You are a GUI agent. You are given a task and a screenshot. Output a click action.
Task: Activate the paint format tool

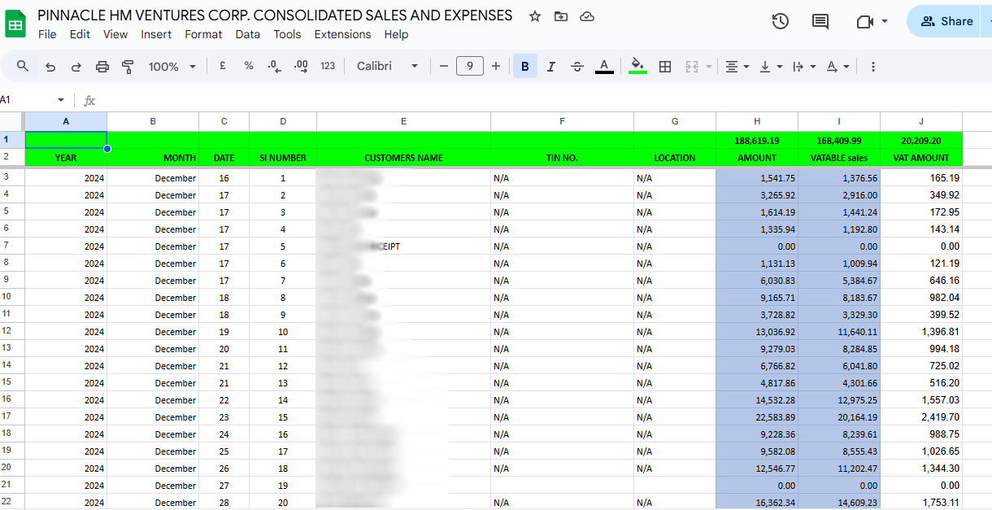point(128,67)
